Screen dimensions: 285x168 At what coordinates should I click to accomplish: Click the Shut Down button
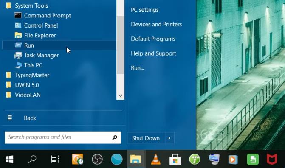pos(146,138)
